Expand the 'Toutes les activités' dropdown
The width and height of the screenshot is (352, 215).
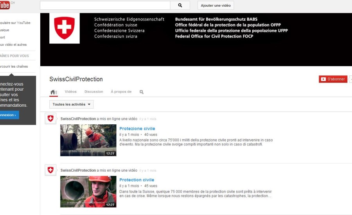point(72,104)
